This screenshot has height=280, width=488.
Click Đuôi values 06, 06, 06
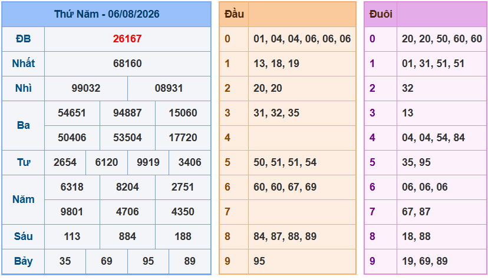tap(425, 187)
